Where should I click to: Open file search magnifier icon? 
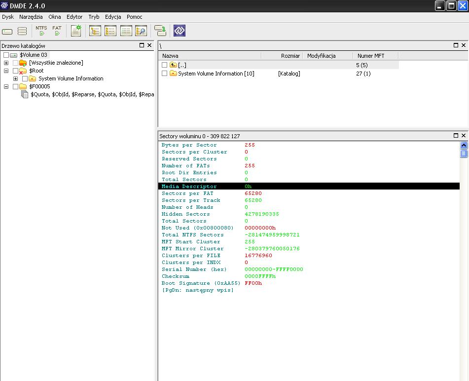point(141,31)
